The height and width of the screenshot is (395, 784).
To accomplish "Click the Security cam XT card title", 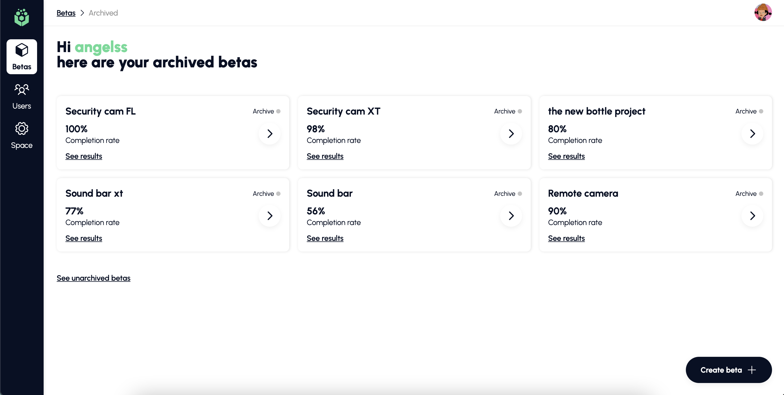I will click(343, 111).
